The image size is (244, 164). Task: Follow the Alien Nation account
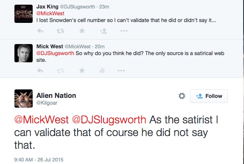209,96
